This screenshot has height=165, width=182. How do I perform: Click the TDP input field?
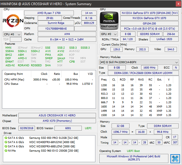(x=16, y=40)
